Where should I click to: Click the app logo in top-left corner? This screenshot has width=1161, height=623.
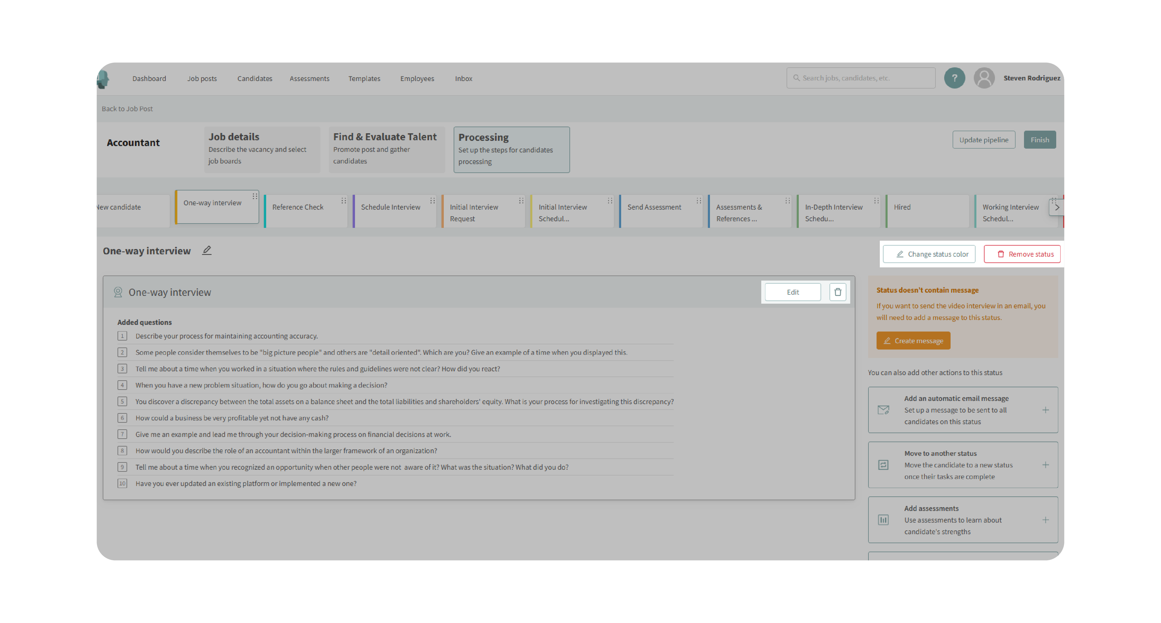[103, 79]
